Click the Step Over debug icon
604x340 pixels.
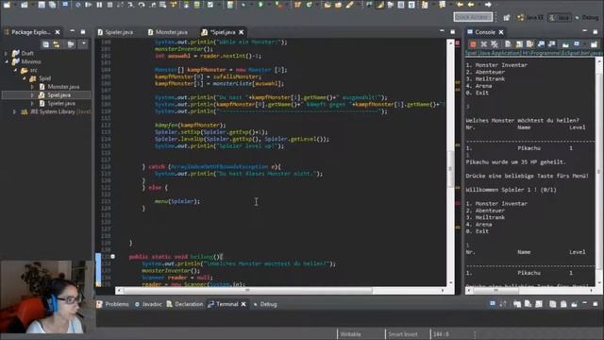click(x=142, y=5)
